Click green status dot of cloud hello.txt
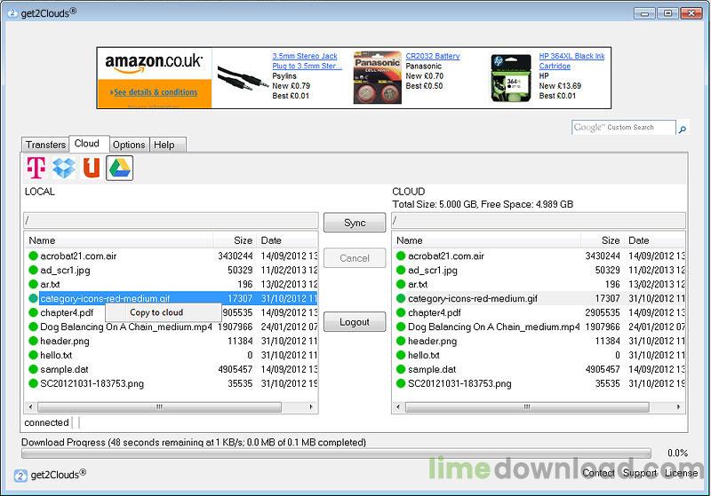Screen dimensions: 711x496 tap(401, 355)
